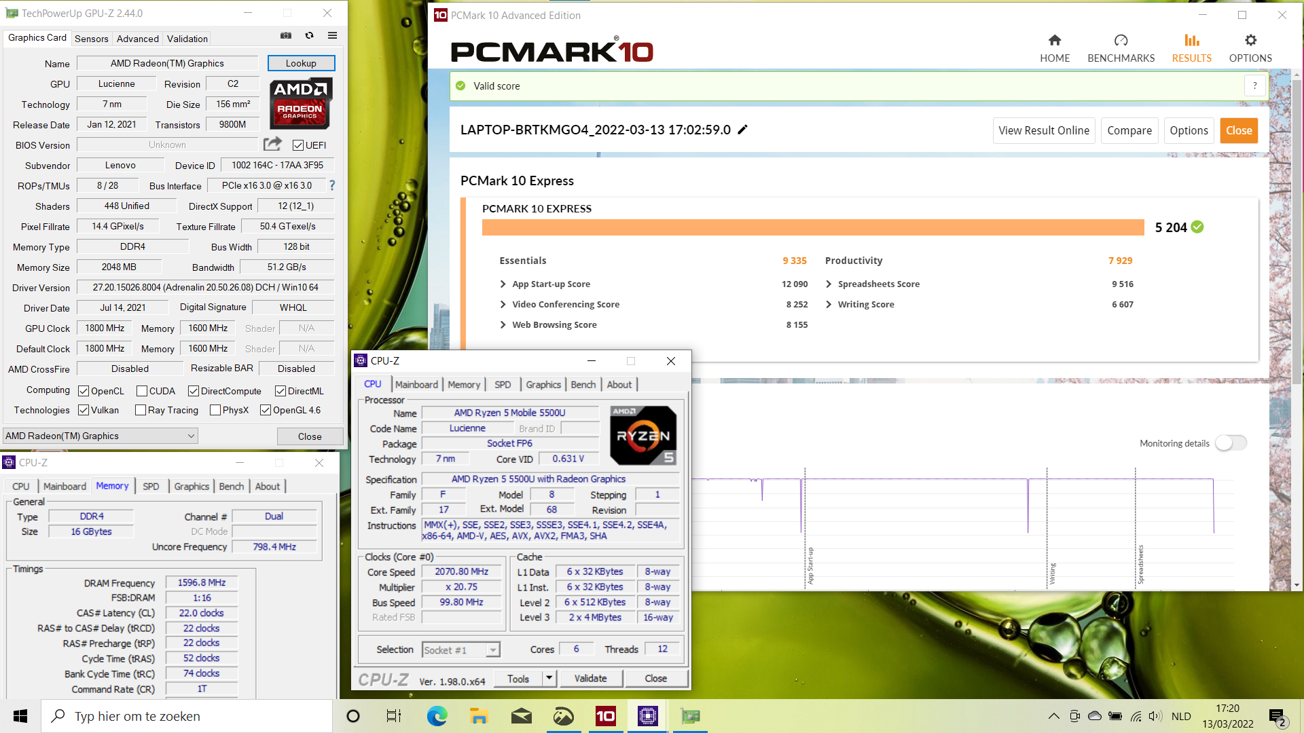Open Task View on taskbar
Screen dimensions: 1304x733
click(394, 716)
